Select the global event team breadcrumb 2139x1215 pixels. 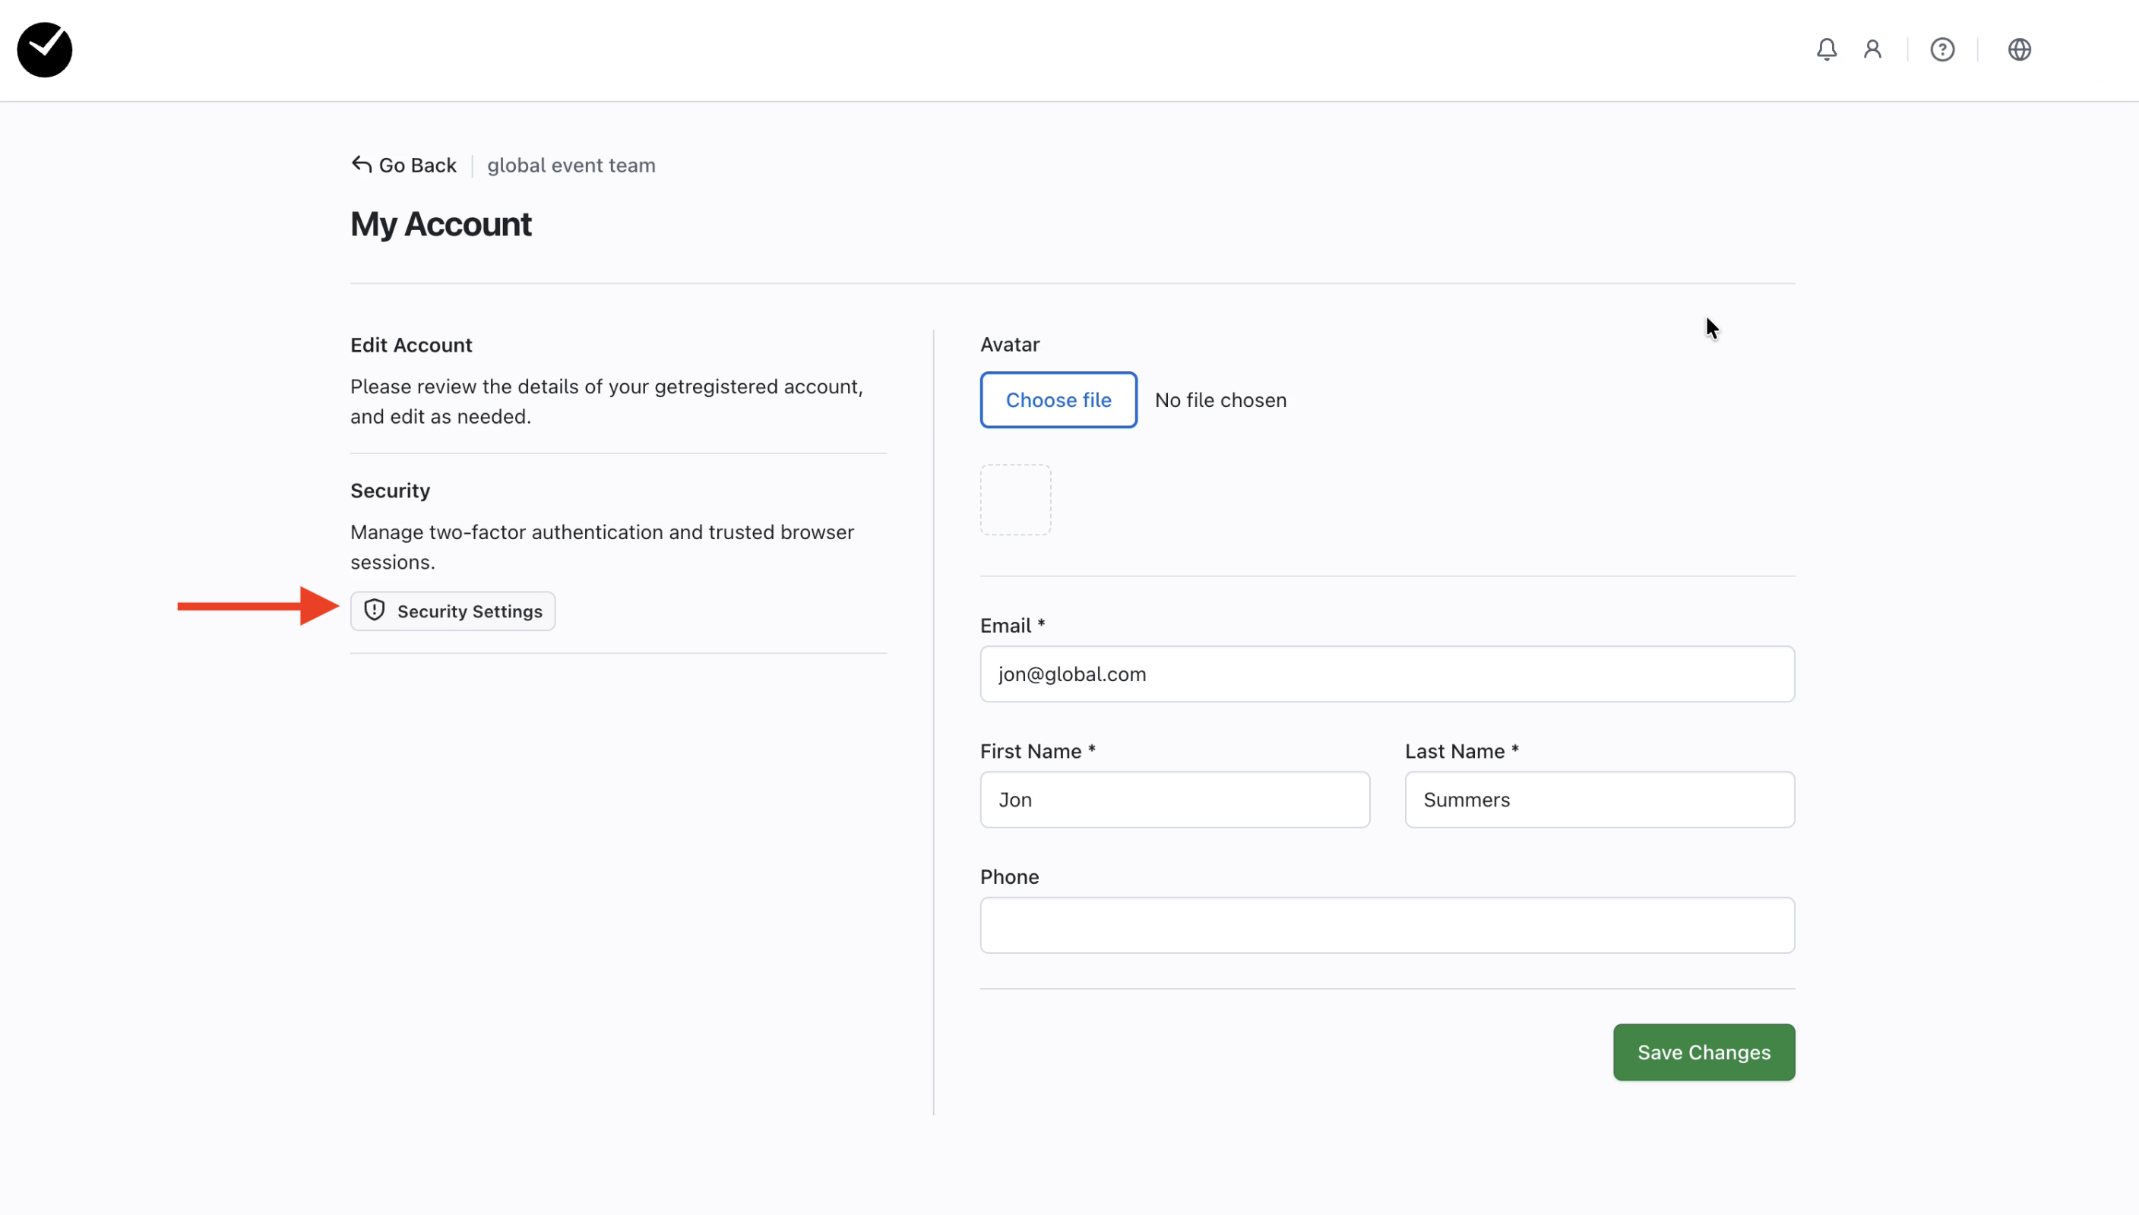571,166
